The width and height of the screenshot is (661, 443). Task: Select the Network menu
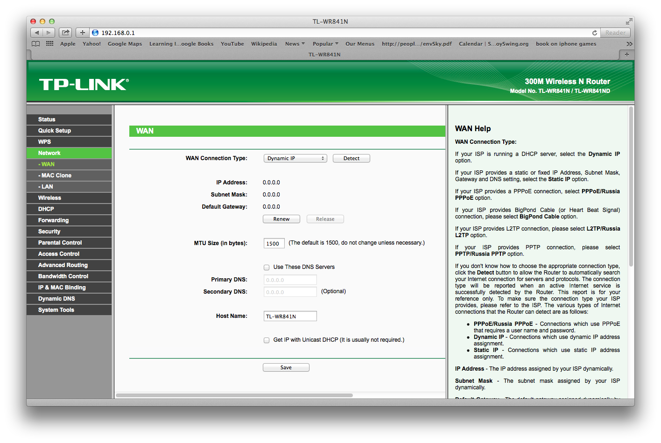point(69,153)
